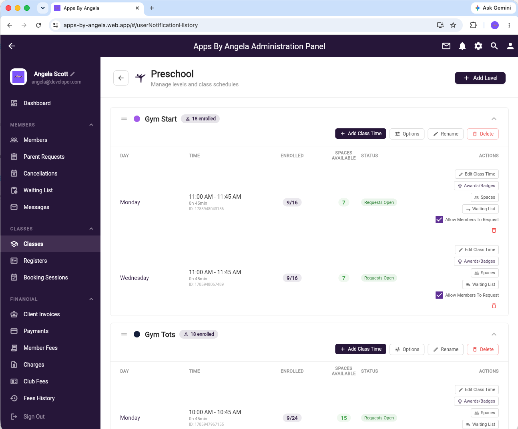Open Parent Requests in the sidebar

[x=50, y=157]
